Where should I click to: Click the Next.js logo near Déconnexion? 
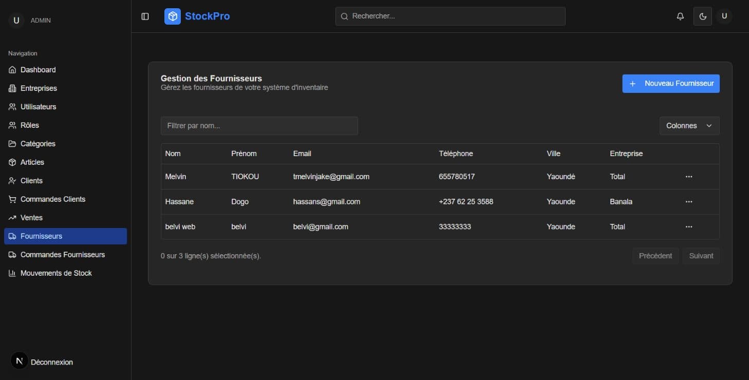20,361
